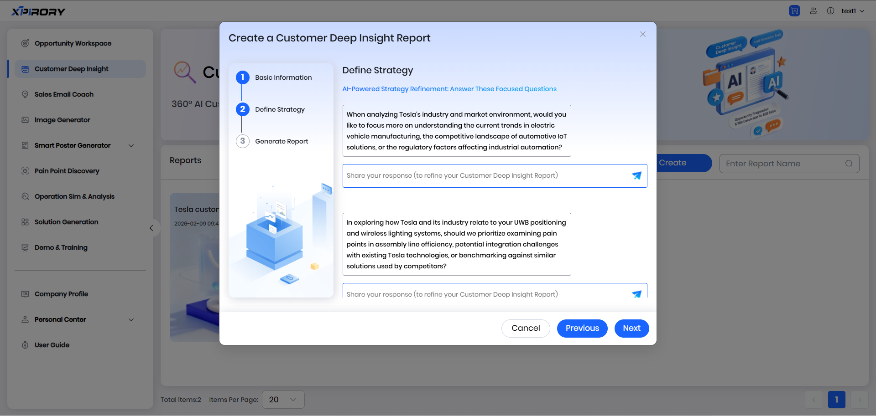Click the search icon in report name field
The image size is (876, 416).
point(849,164)
